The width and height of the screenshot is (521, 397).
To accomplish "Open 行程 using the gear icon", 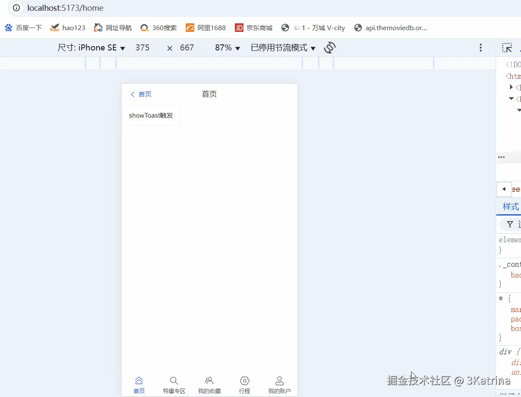I will pyautogui.click(x=244, y=380).
